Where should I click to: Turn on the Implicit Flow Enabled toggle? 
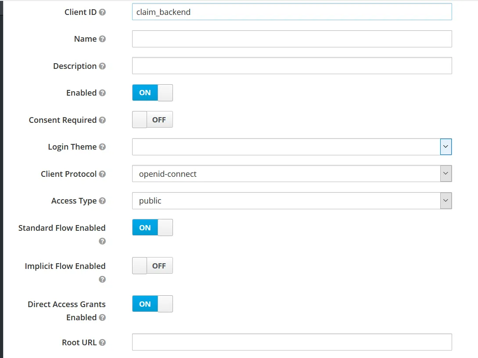pyautogui.click(x=152, y=266)
